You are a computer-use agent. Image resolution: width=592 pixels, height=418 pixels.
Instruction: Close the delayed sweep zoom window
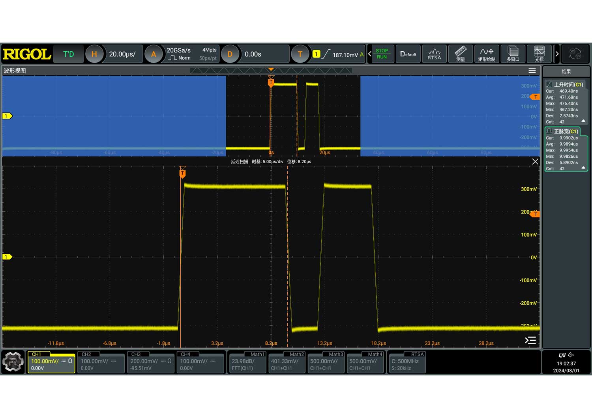[535, 162]
